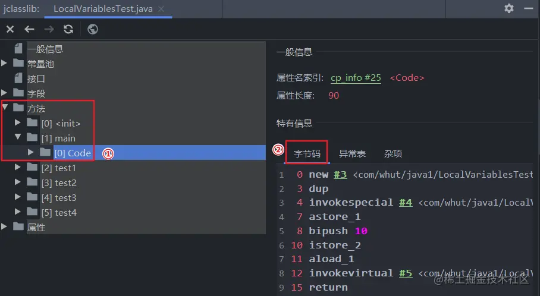Viewport: 540px width, 296px height.
Task: Navigate back with left arrow icon
Action: 29,29
